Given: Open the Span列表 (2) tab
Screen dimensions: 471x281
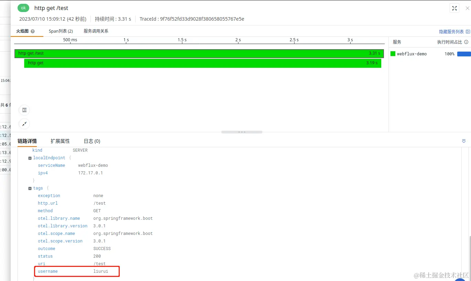Looking at the screenshot, I should click(61, 31).
